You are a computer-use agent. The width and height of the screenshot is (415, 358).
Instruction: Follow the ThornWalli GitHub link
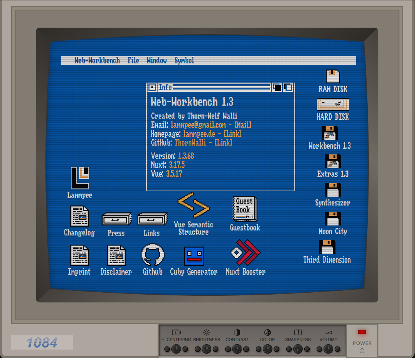[x=203, y=143]
